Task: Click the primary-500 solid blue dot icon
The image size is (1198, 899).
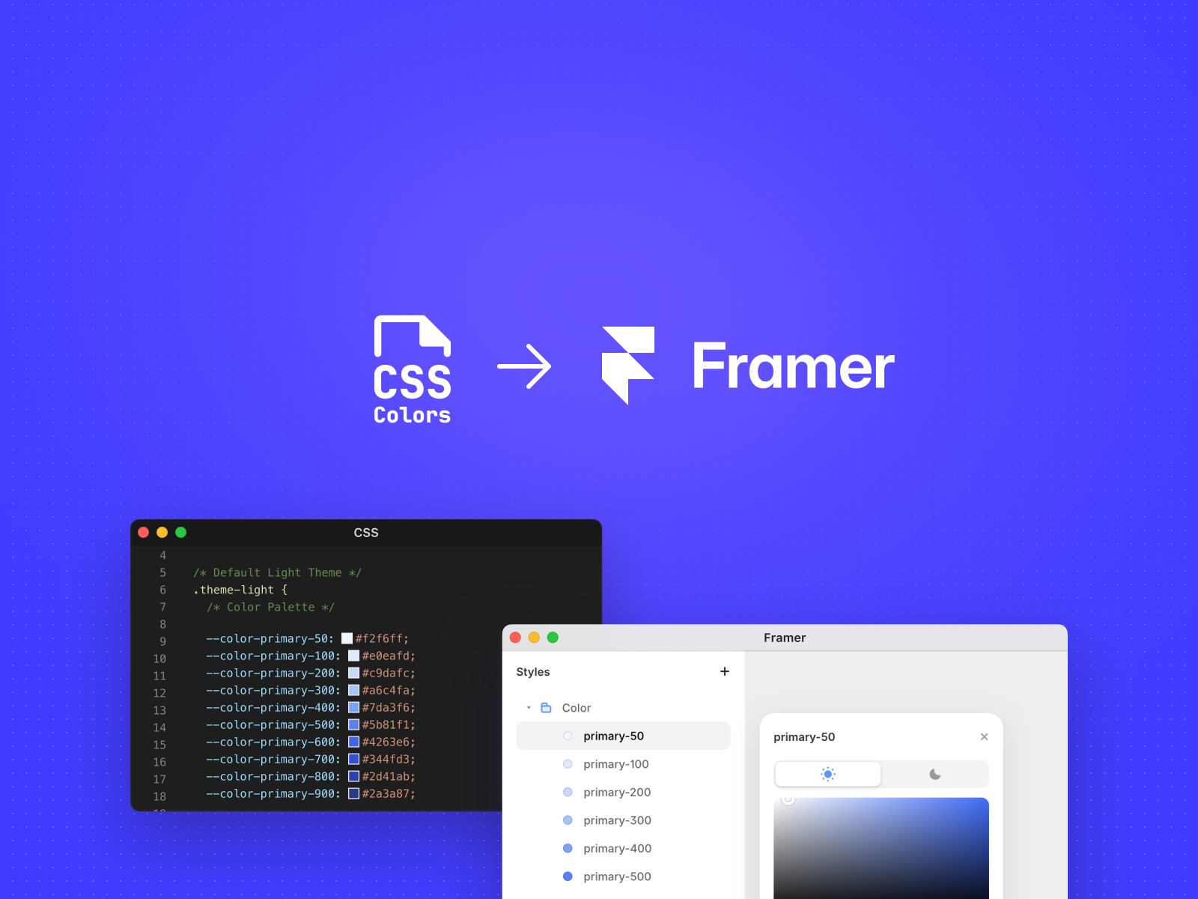Action: point(568,876)
